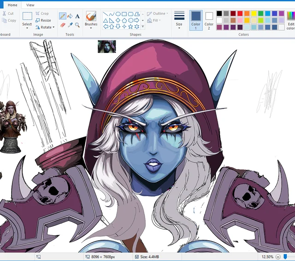Choose the Polygon shape
The height and width of the screenshot is (261, 295).
coord(137,14)
